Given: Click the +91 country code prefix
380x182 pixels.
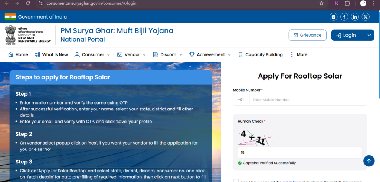Looking at the screenshot, I should pyautogui.click(x=241, y=100).
